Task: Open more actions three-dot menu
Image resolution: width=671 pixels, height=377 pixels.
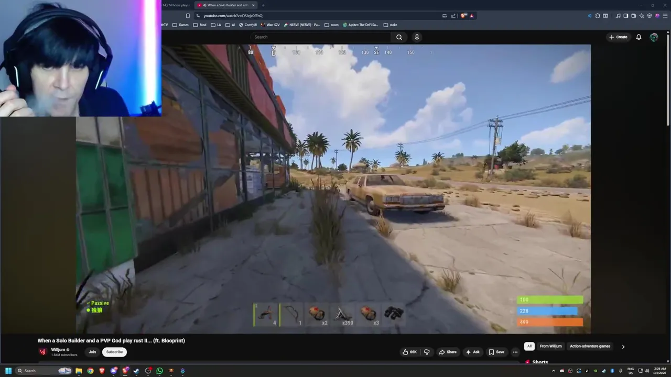Action: (515, 352)
